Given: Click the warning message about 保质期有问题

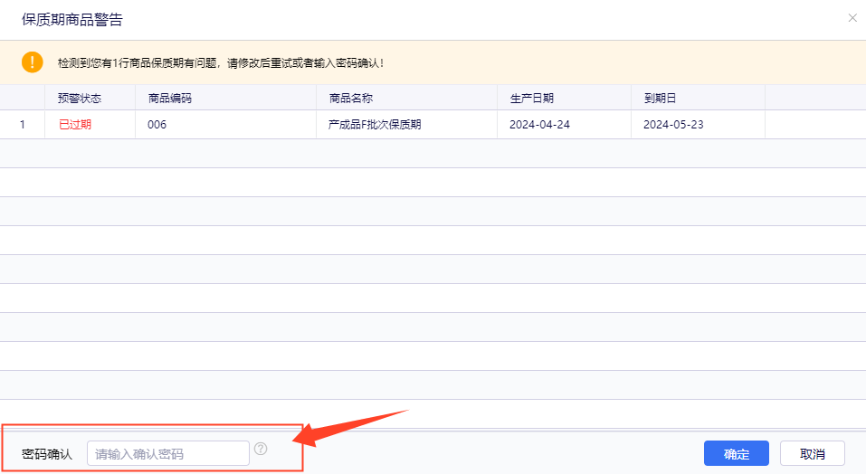Looking at the screenshot, I should 221,63.
